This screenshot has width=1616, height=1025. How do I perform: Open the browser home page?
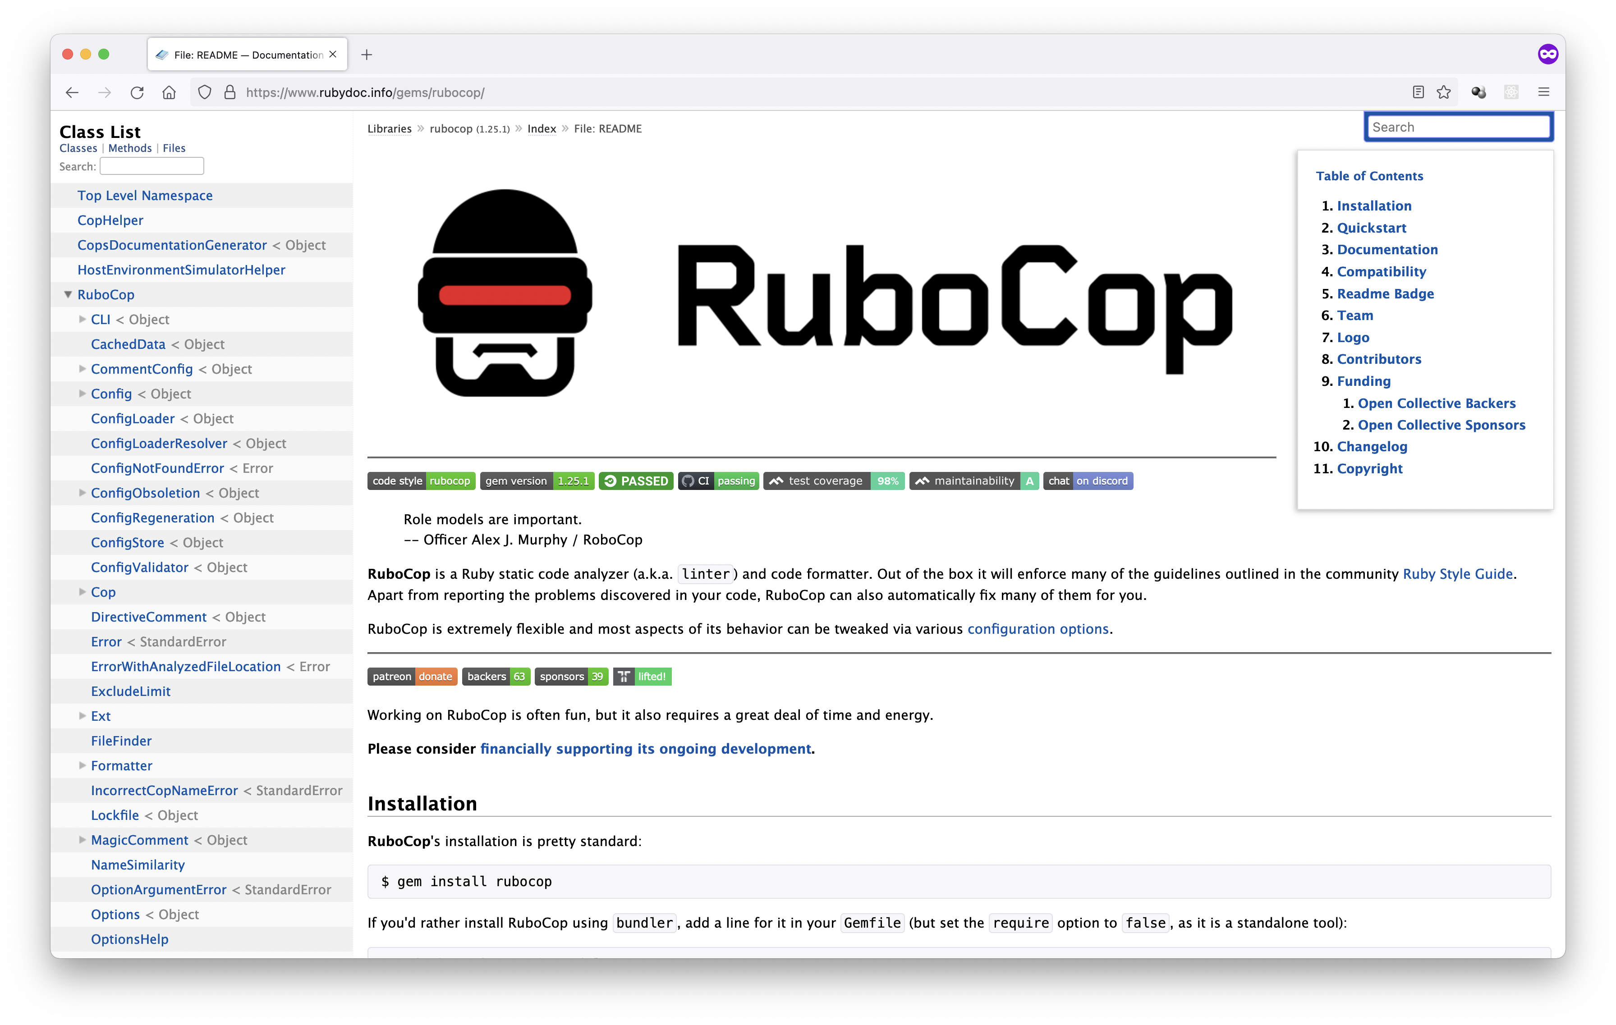[169, 92]
